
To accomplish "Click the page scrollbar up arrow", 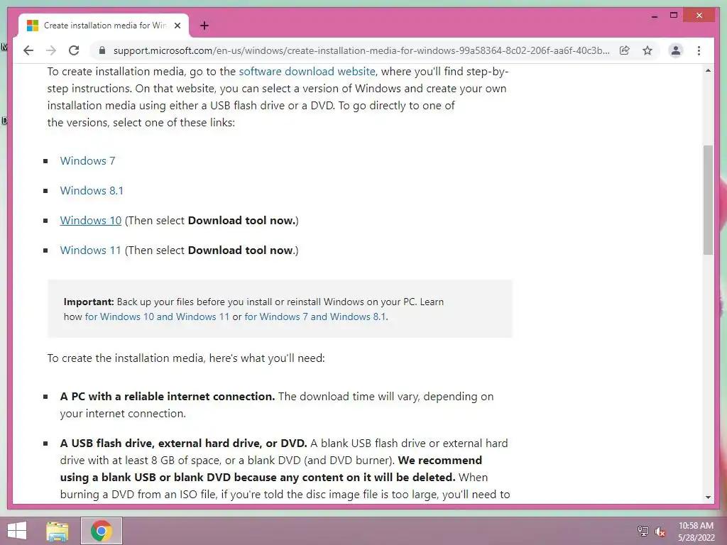I will (x=708, y=70).
